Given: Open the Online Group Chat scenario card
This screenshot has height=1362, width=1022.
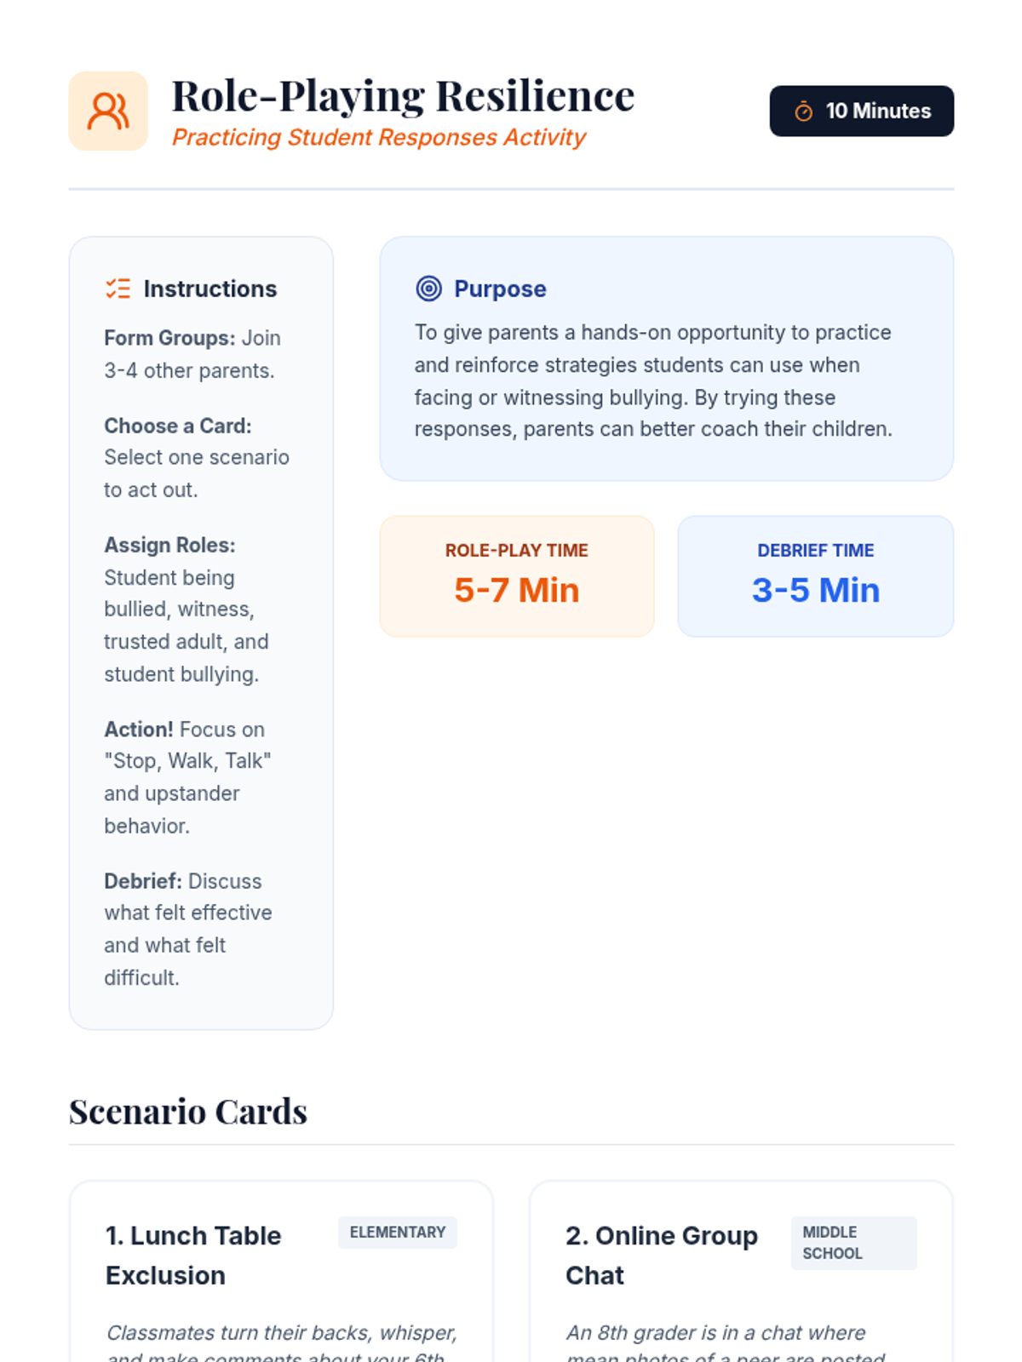Looking at the screenshot, I should (x=741, y=1272).
